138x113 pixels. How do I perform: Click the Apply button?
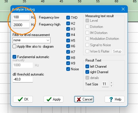pyautogui.click(x=53, y=99)
